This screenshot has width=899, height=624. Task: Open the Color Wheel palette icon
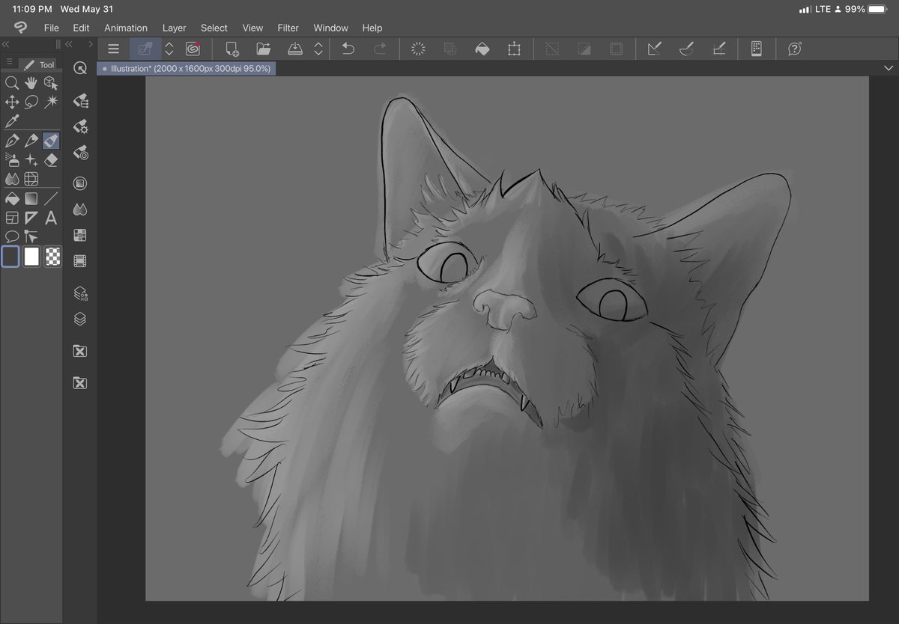click(80, 183)
